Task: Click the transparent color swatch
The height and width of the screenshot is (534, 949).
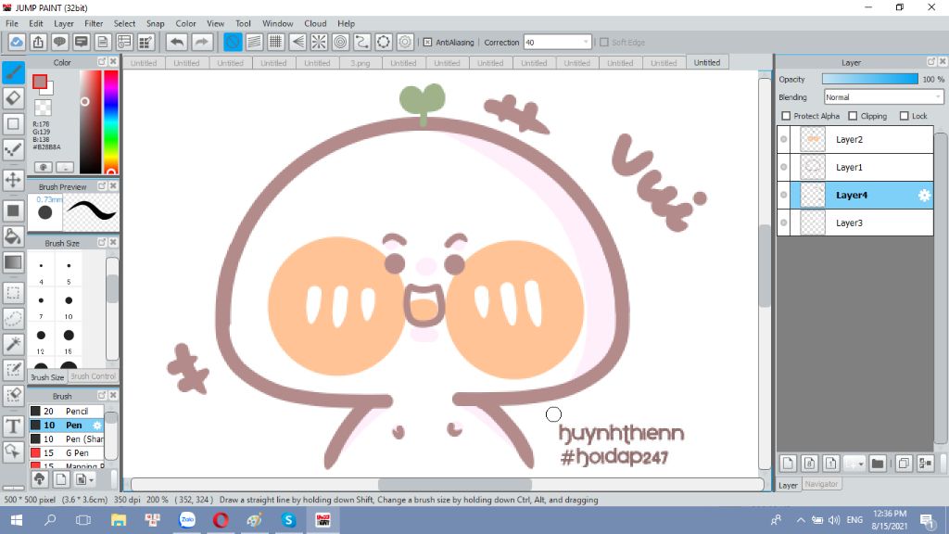Action: pyautogui.click(x=43, y=108)
